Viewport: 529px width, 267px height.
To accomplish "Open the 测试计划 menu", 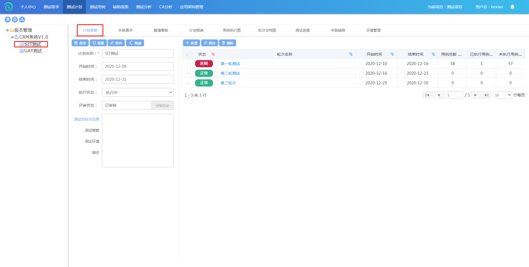I will [x=74, y=7].
